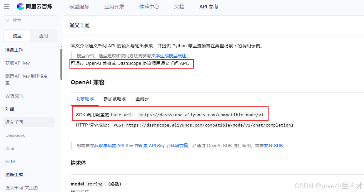Screen dimensions: 364x192
Task: Focus the 搜索 search field
Action: point(30,20)
